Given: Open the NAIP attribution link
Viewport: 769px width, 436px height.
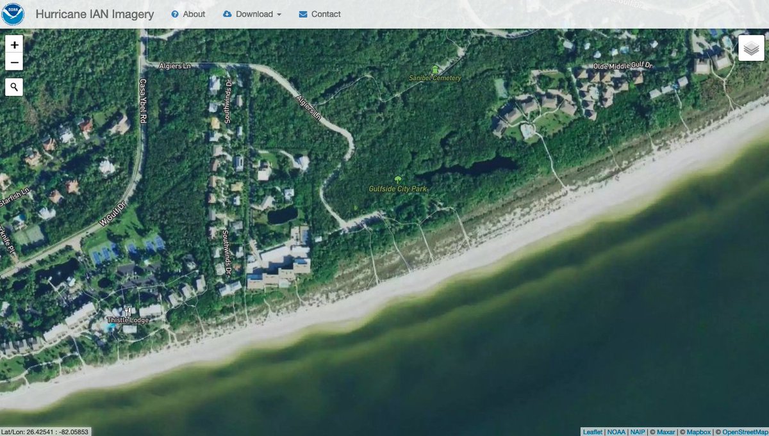Looking at the screenshot, I should 638,432.
